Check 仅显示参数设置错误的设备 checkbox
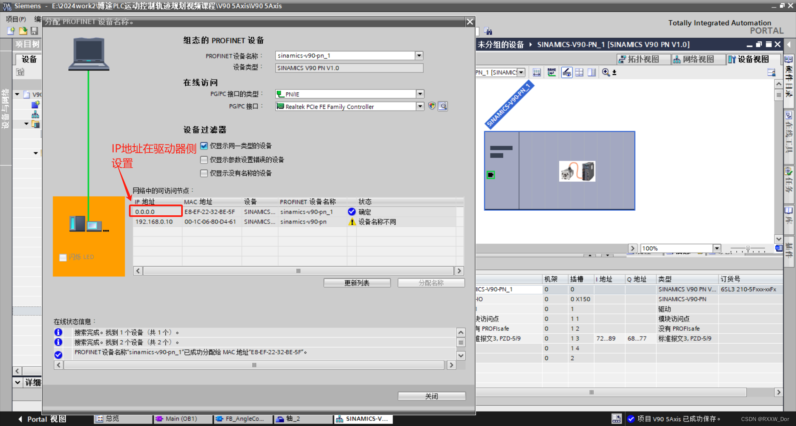 pos(204,159)
